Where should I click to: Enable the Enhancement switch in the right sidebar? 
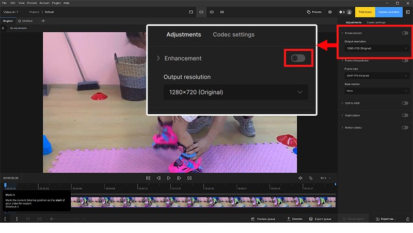click(x=405, y=33)
